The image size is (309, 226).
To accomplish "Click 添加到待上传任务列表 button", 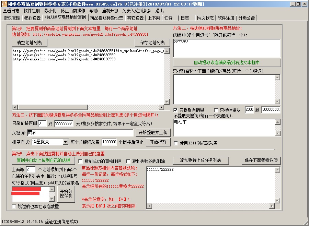I will [x=201, y=160].
